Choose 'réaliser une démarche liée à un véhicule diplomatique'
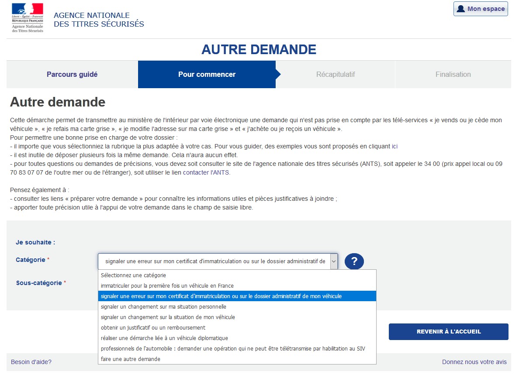Image resolution: width=519 pixels, height=385 pixels. pos(237,338)
